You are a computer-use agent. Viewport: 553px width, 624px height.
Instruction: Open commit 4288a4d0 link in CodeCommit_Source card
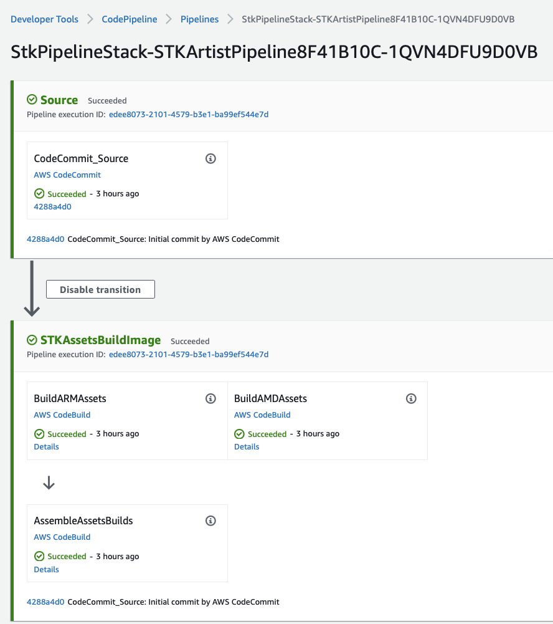click(x=52, y=206)
